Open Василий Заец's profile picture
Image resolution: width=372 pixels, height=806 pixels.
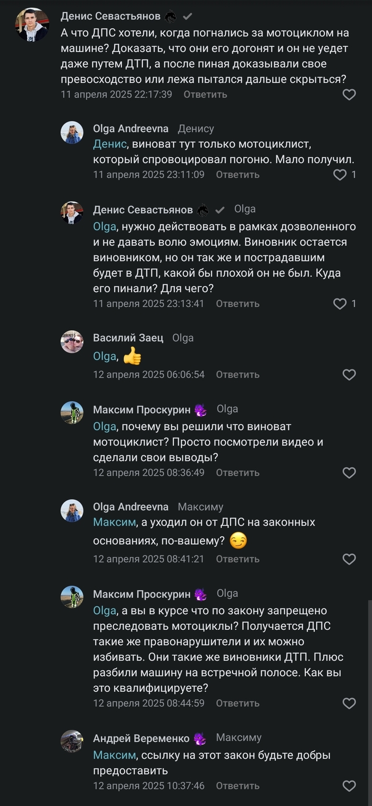[x=72, y=341]
